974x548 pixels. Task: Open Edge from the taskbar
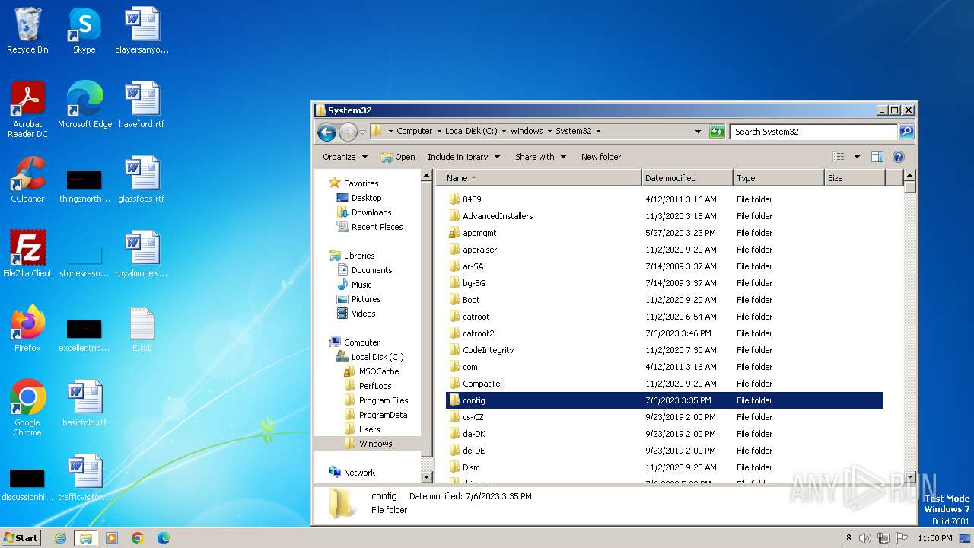(x=163, y=538)
